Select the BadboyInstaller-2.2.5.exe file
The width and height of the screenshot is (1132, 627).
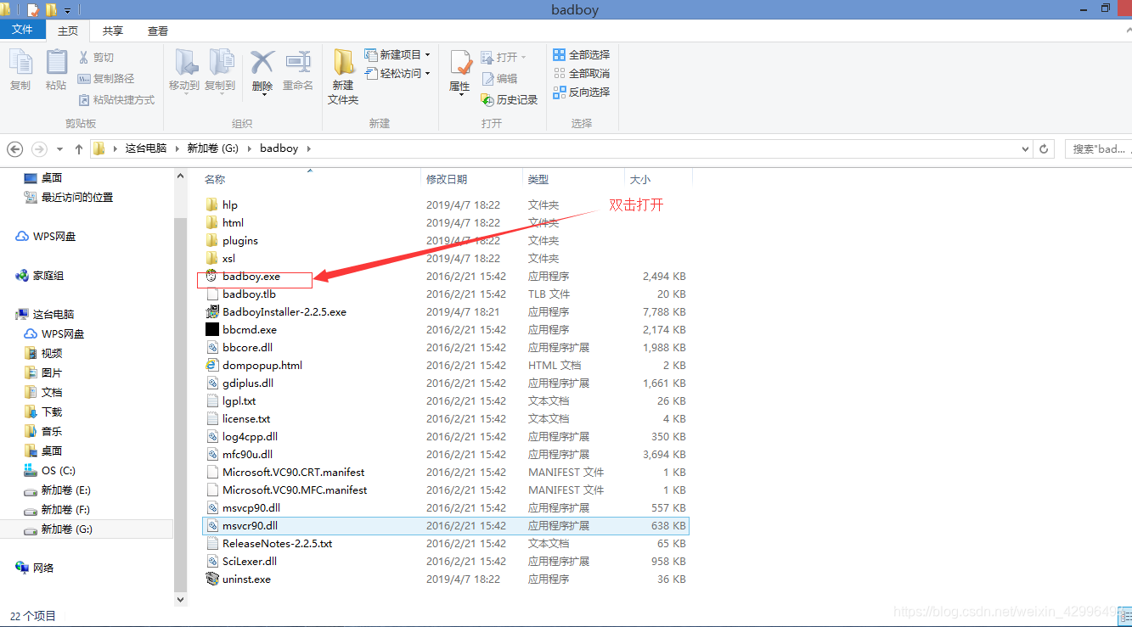tap(276, 311)
